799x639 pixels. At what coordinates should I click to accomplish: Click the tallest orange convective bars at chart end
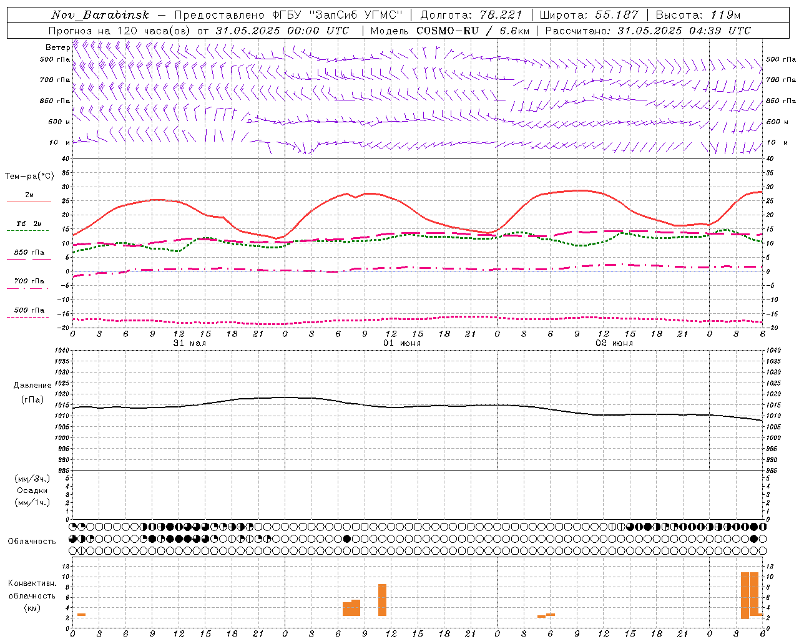coord(750,595)
